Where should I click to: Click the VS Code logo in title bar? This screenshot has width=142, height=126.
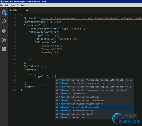(1, 1)
